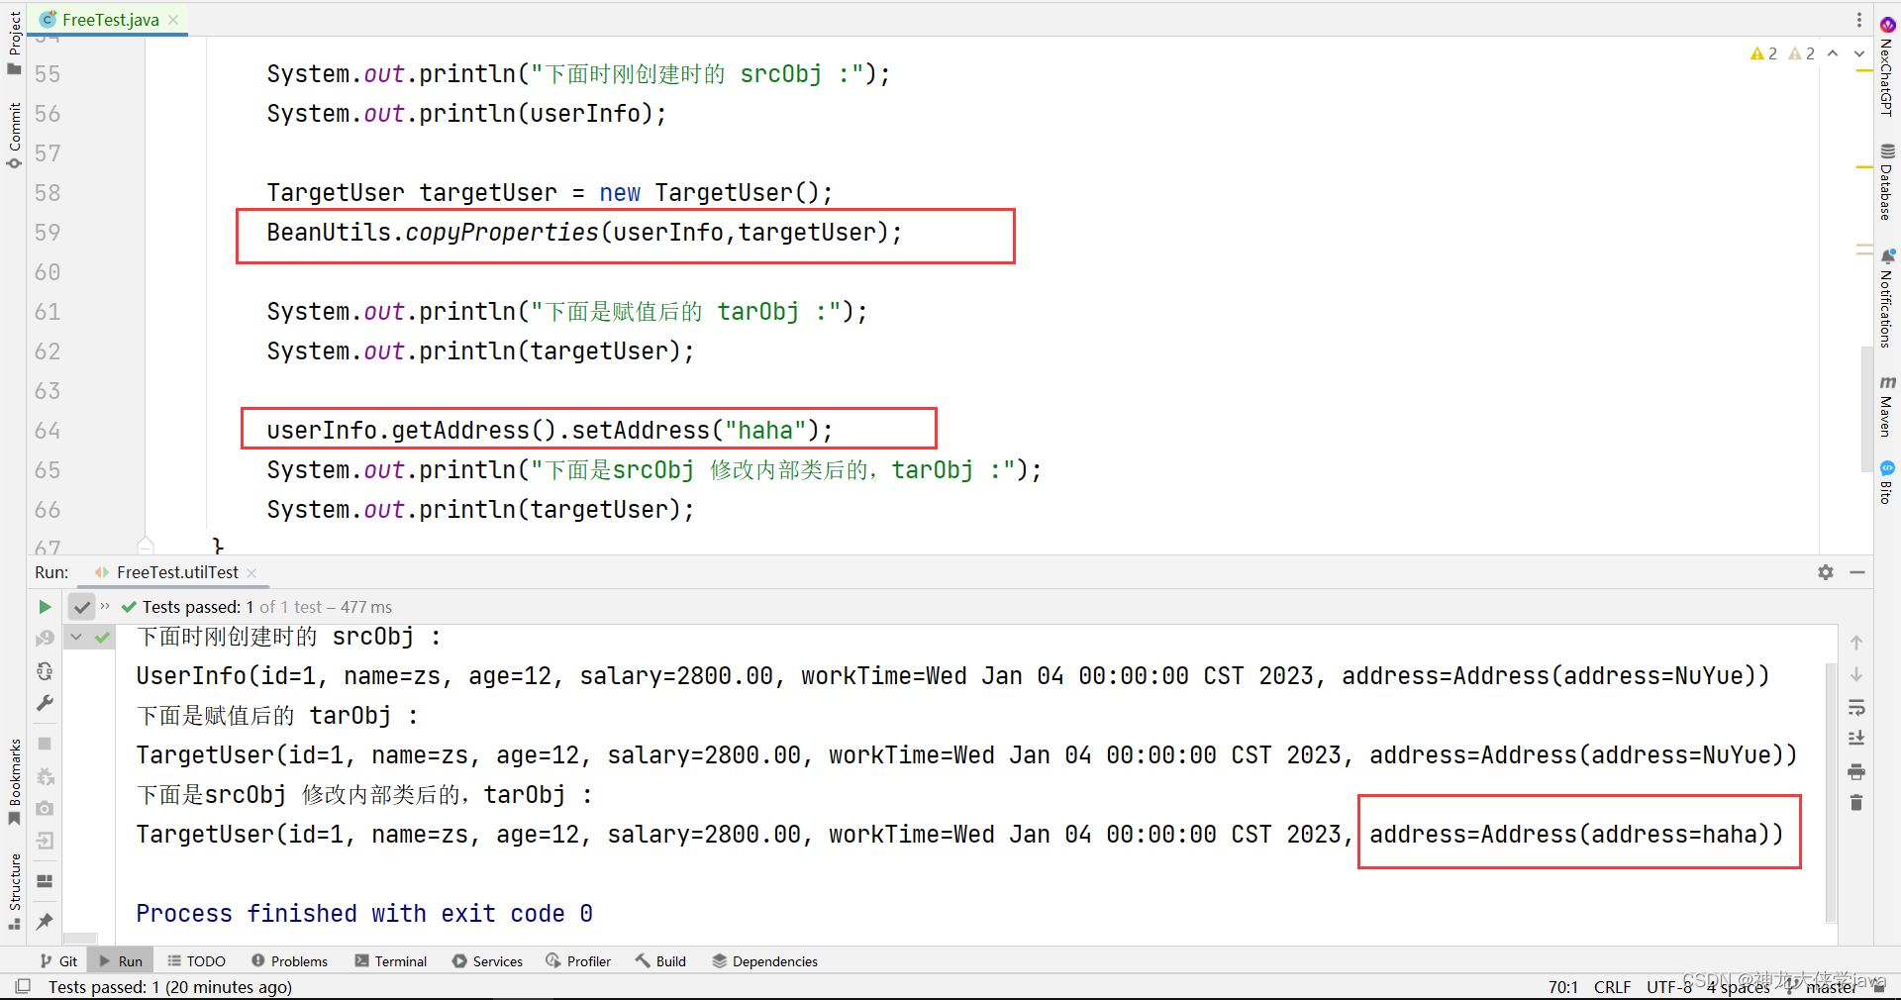
Task: Hide the Run tool window with chevron
Action: 1858,572
